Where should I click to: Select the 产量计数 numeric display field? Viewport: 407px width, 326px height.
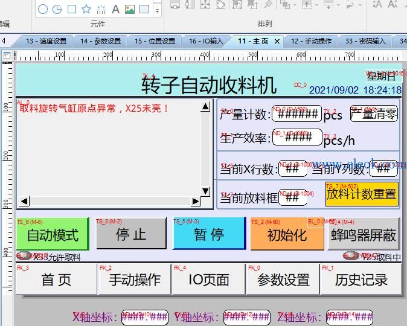click(x=296, y=113)
